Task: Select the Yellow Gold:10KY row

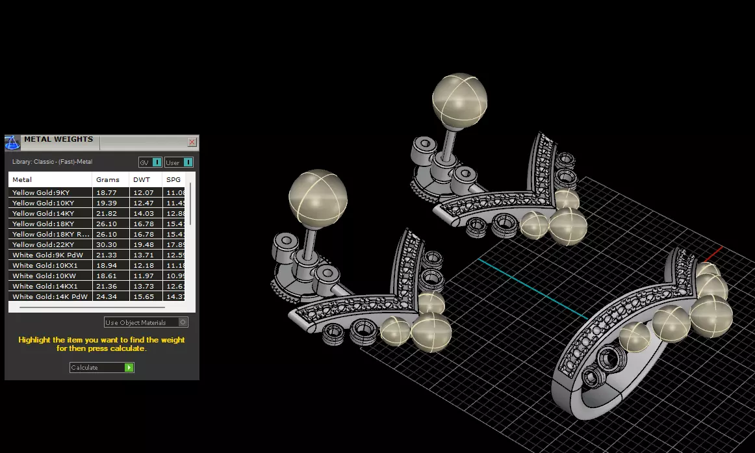Action: (x=96, y=203)
